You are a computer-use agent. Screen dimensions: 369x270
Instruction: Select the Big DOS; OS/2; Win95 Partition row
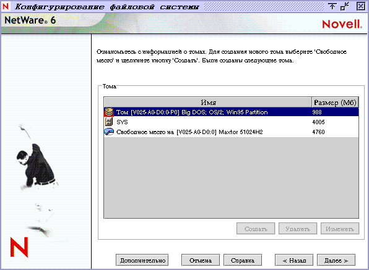coord(231,112)
